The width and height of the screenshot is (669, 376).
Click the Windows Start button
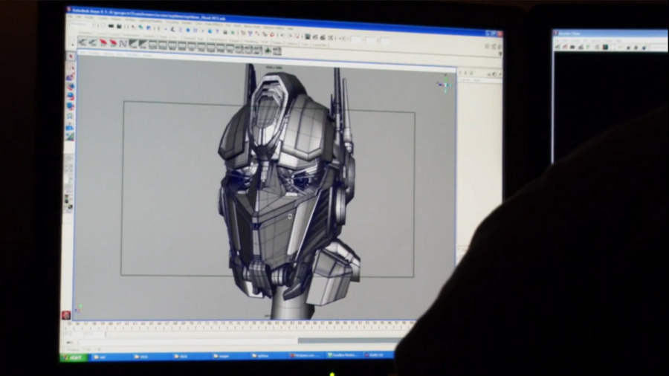click(x=74, y=357)
